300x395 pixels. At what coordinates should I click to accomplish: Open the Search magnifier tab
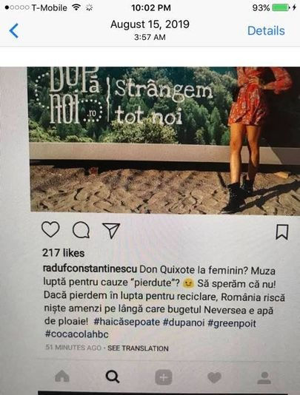tap(113, 377)
